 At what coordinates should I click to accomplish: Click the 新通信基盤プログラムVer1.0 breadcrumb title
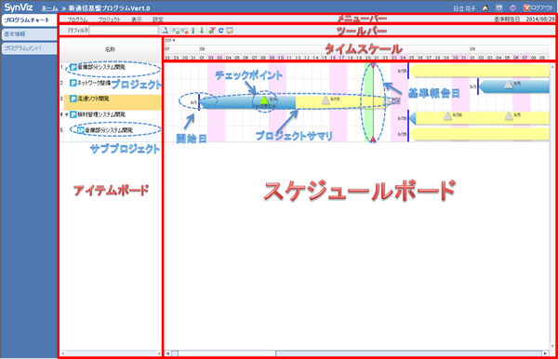pos(109,8)
